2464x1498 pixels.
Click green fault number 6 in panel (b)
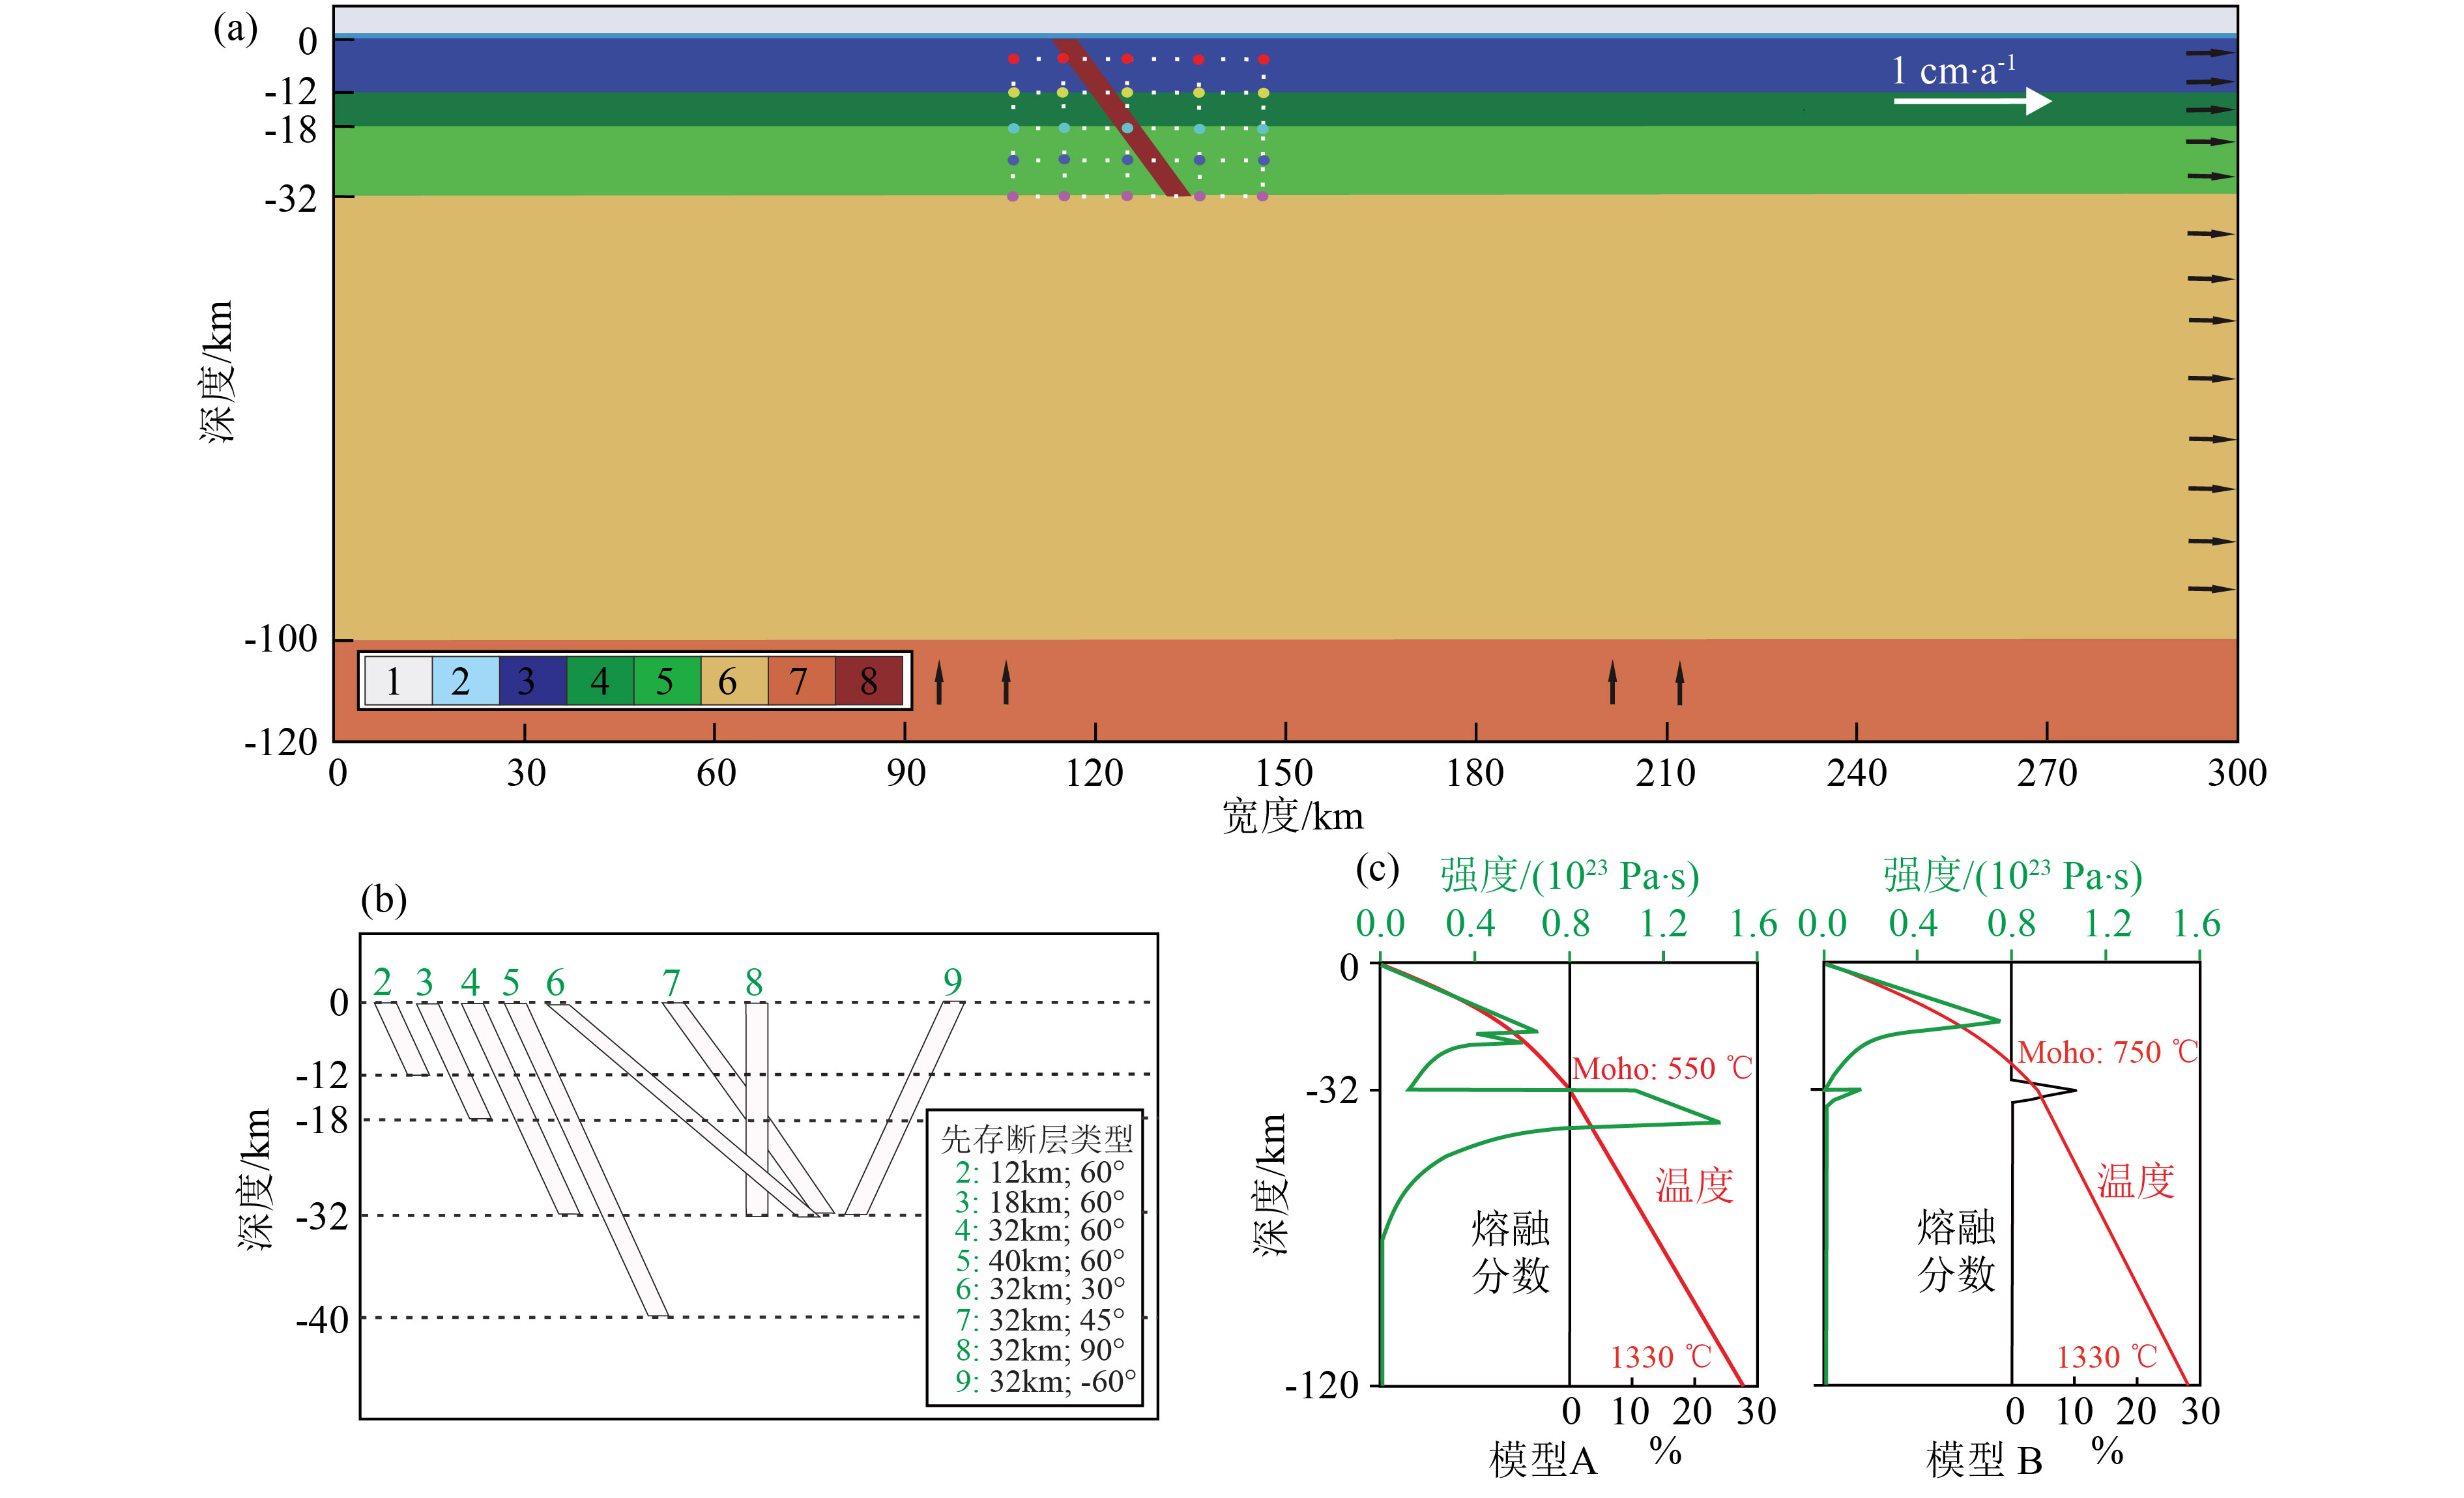(x=555, y=982)
